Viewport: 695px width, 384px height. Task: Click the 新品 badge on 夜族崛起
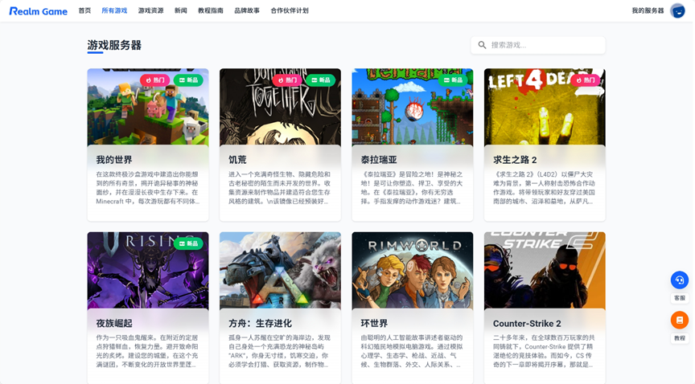[x=188, y=243]
